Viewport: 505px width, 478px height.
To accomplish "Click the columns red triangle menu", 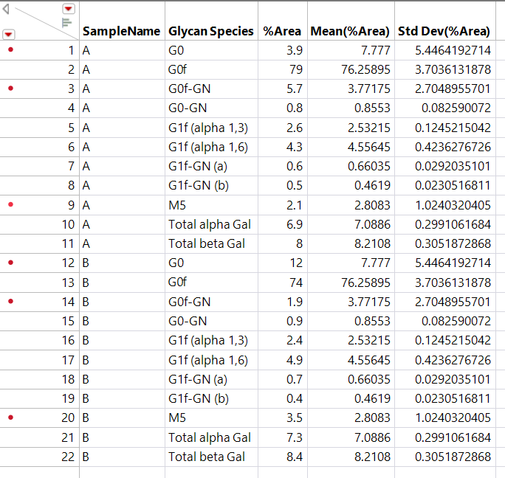I will (x=69, y=8).
